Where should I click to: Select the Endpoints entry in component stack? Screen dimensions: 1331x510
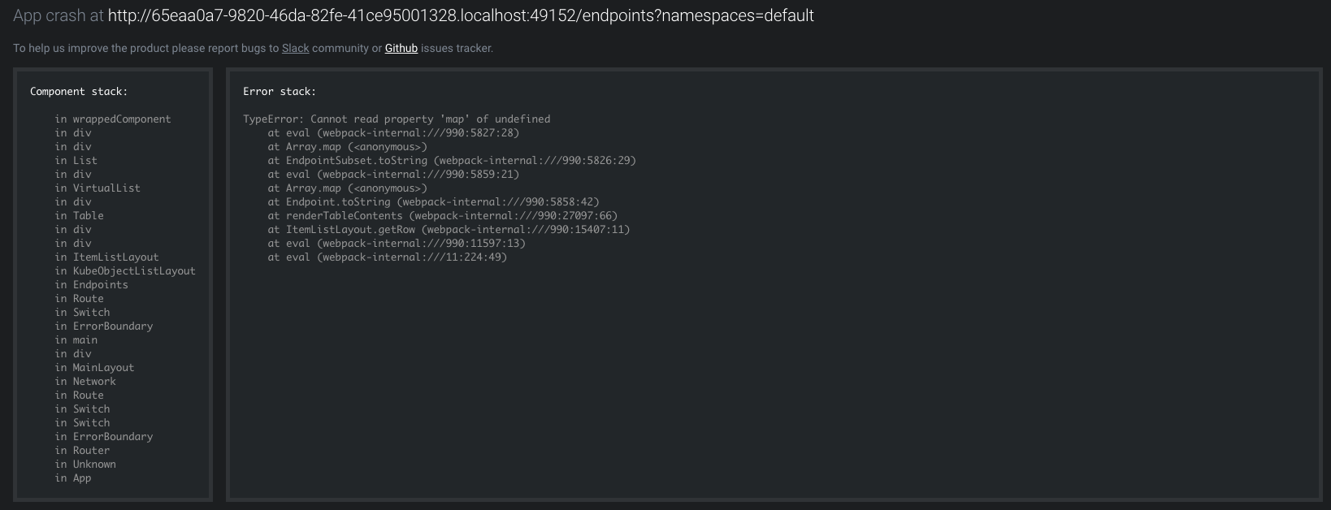91,284
